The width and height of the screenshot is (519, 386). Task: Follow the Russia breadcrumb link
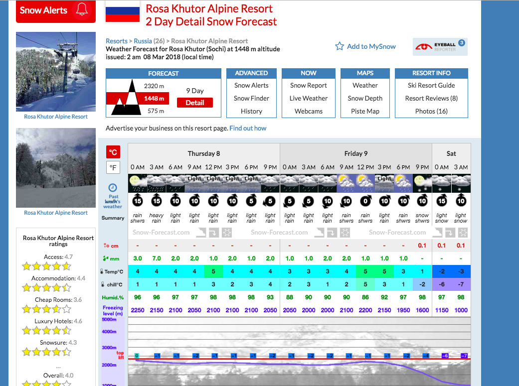pos(143,41)
